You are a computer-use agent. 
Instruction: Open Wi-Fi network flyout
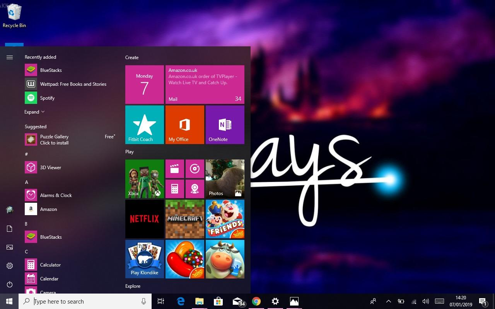pos(413,301)
